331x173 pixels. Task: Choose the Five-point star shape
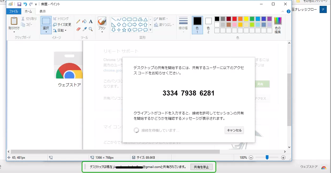pos(124,30)
